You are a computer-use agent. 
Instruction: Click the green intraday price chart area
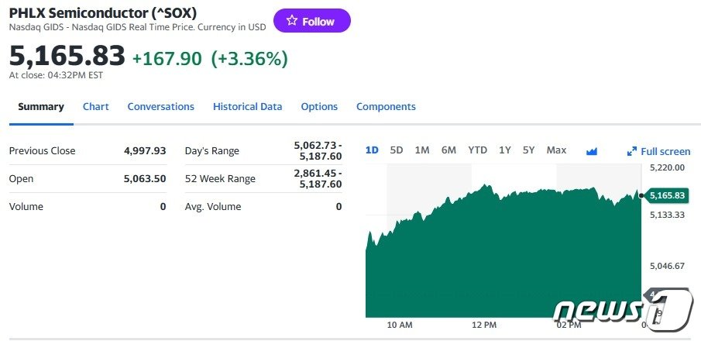[503, 256]
